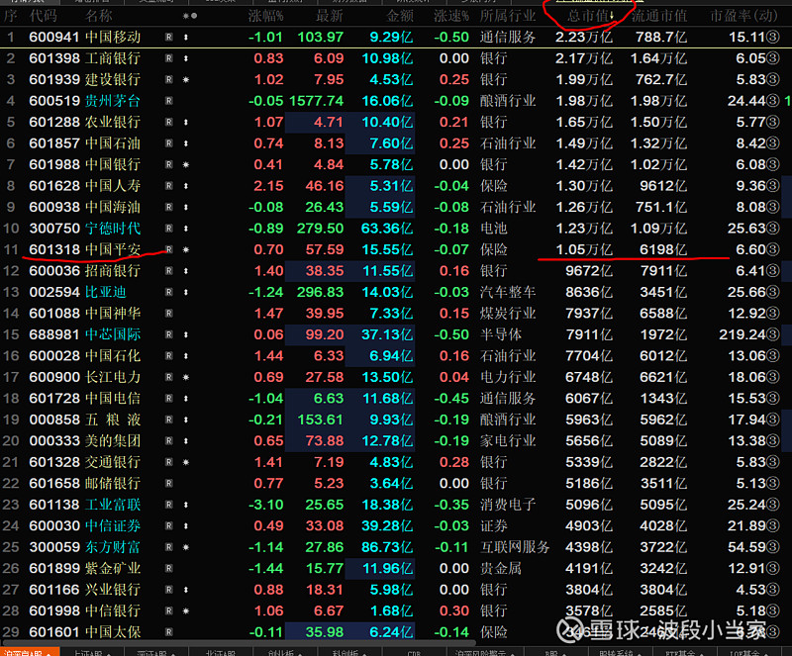The width and height of the screenshot is (792, 656).
Task: Click the R badge beside 紫金矿业
Action: point(169,568)
